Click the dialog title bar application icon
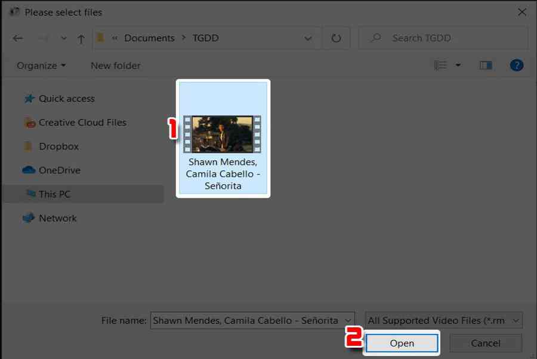Image resolution: width=537 pixels, height=359 pixels. tap(14, 12)
